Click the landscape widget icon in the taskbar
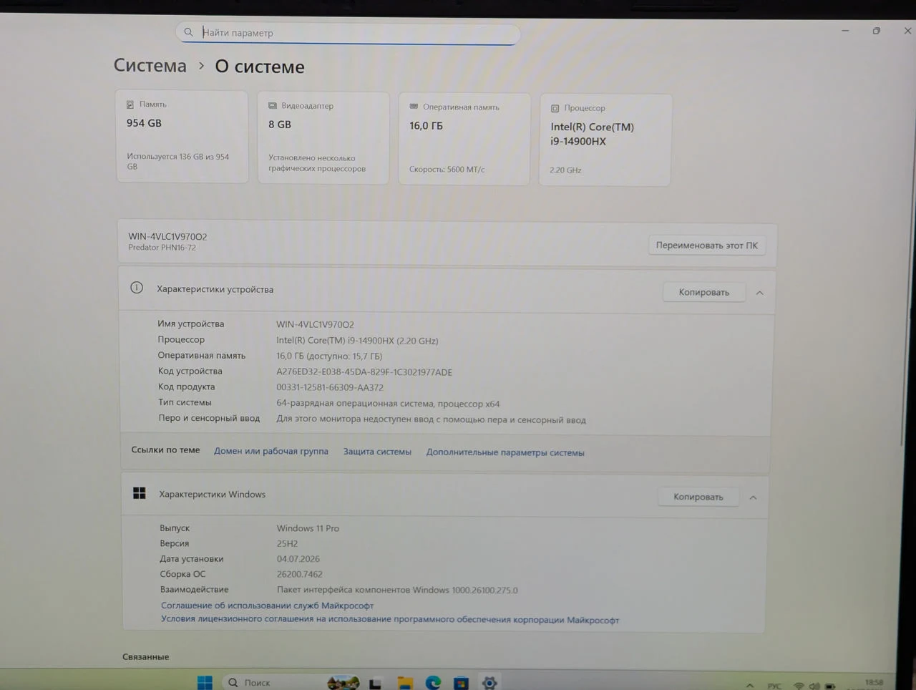This screenshot has height=690, width=916. [343, 683]
